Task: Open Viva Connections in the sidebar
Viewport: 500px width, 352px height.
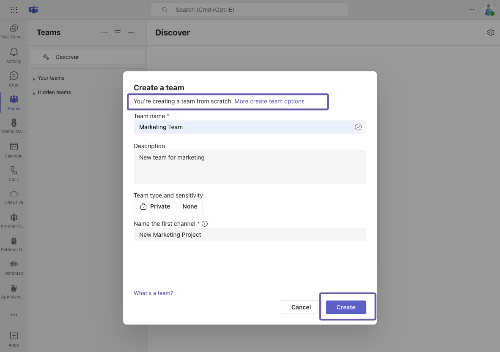Action: [14, 32]
